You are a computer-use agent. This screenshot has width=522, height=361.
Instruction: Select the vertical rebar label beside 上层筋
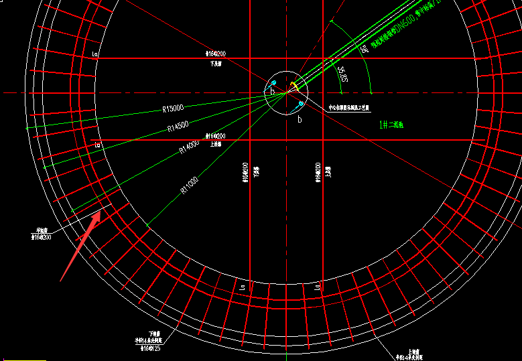[x=318, y=173]
